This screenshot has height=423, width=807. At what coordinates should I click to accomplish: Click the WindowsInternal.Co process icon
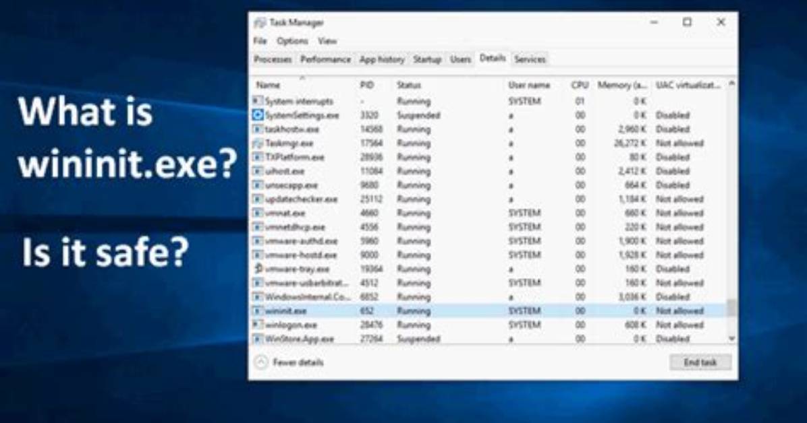point(258,296)
